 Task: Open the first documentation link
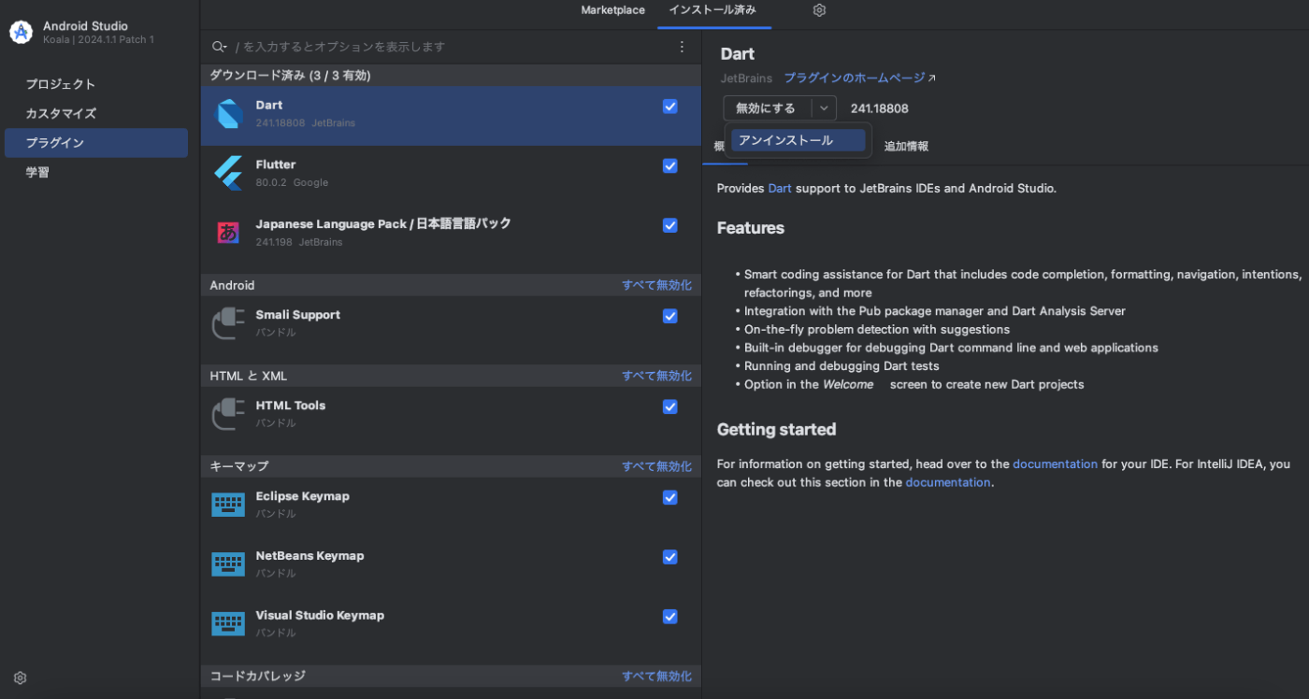click(1055, 464)
